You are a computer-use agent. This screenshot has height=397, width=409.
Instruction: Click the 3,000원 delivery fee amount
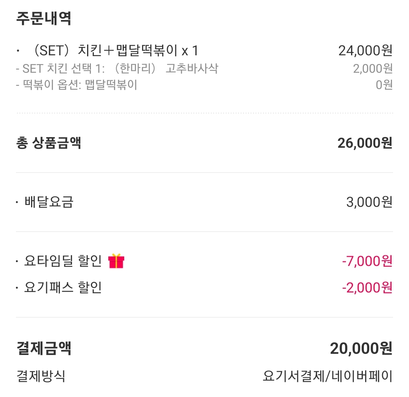pos(369,202)
